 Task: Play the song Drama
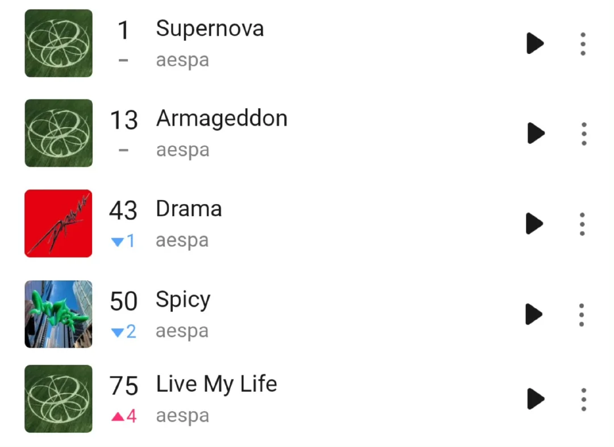534,223
